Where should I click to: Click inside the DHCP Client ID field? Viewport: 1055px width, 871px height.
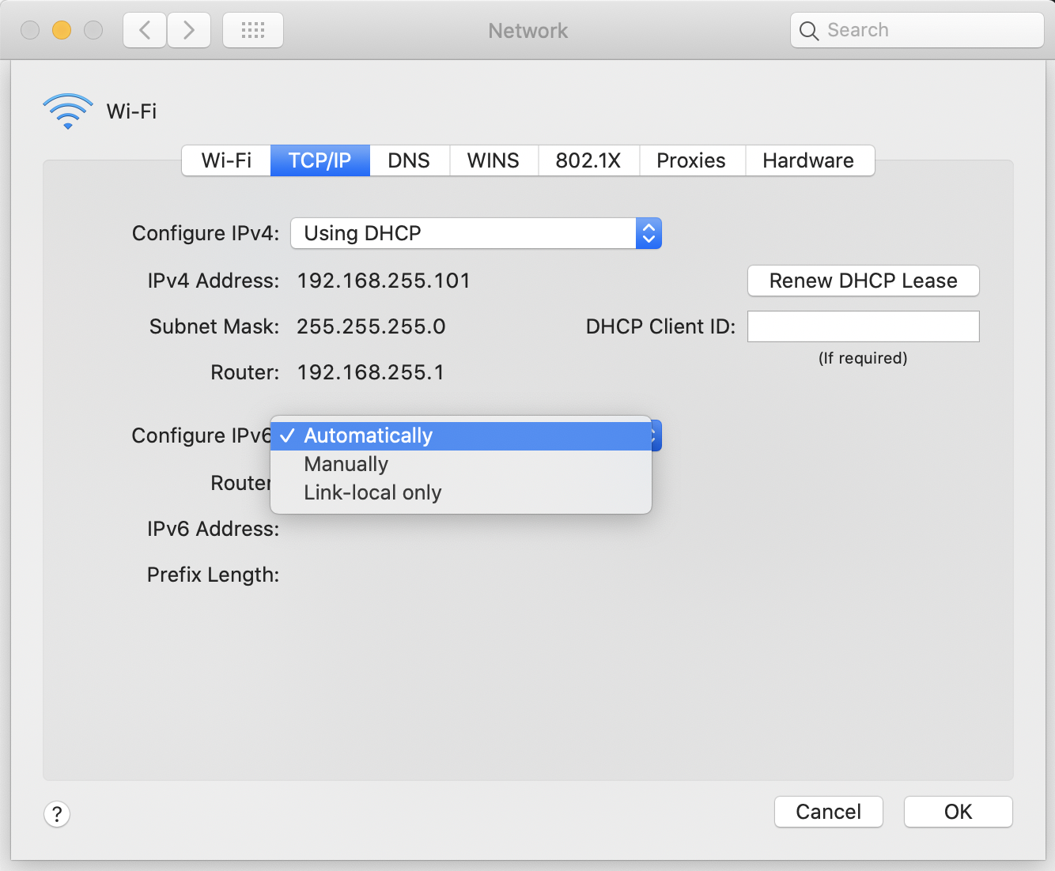[863, 326]
